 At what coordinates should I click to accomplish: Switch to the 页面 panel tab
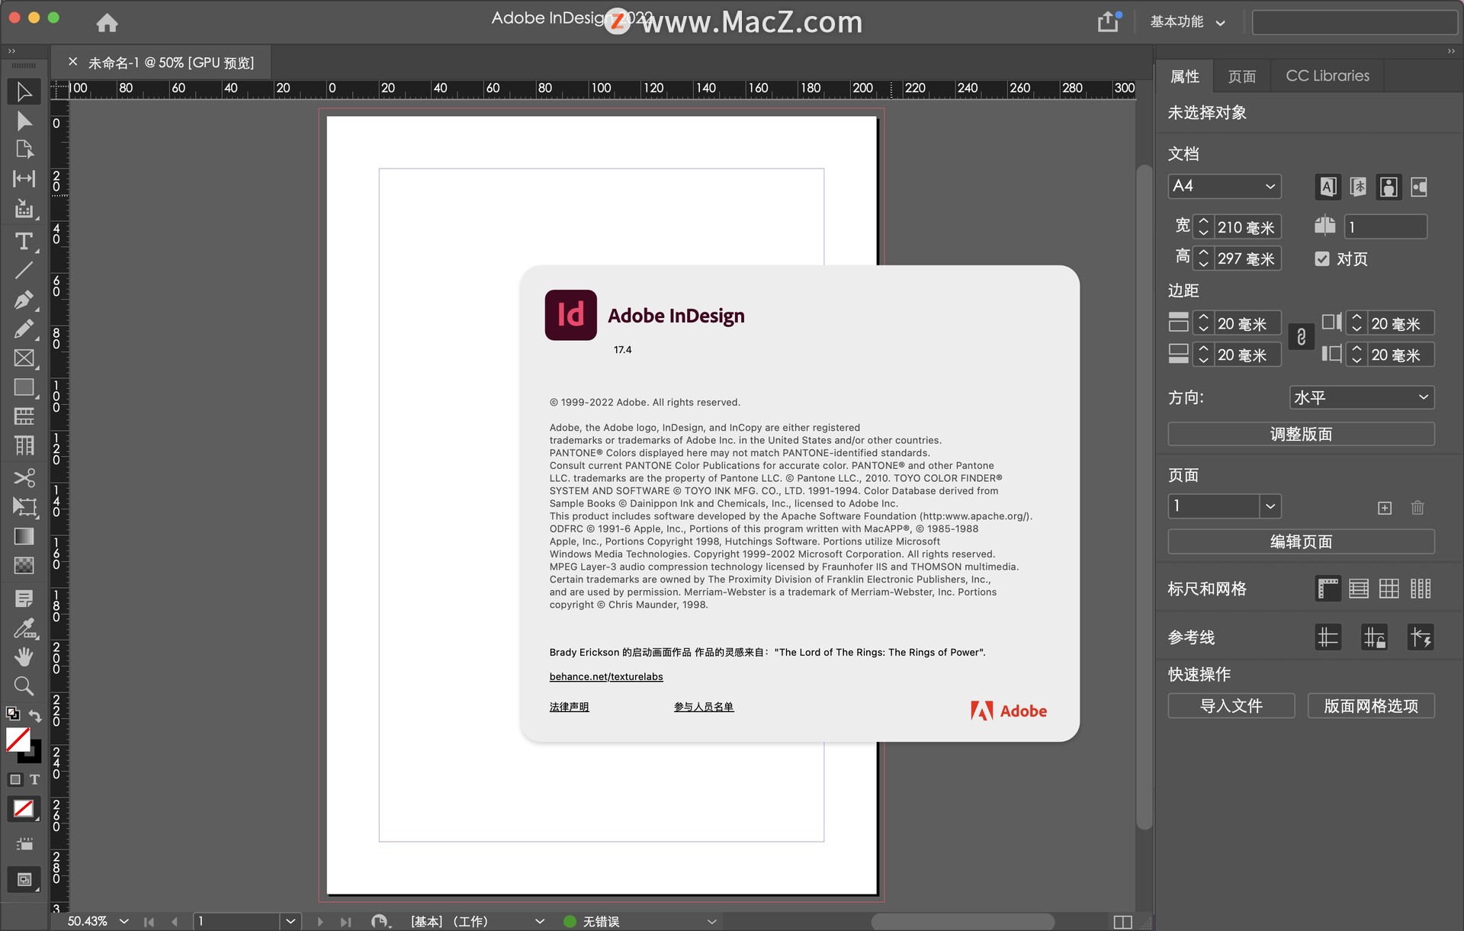[x=1241, y=76]
